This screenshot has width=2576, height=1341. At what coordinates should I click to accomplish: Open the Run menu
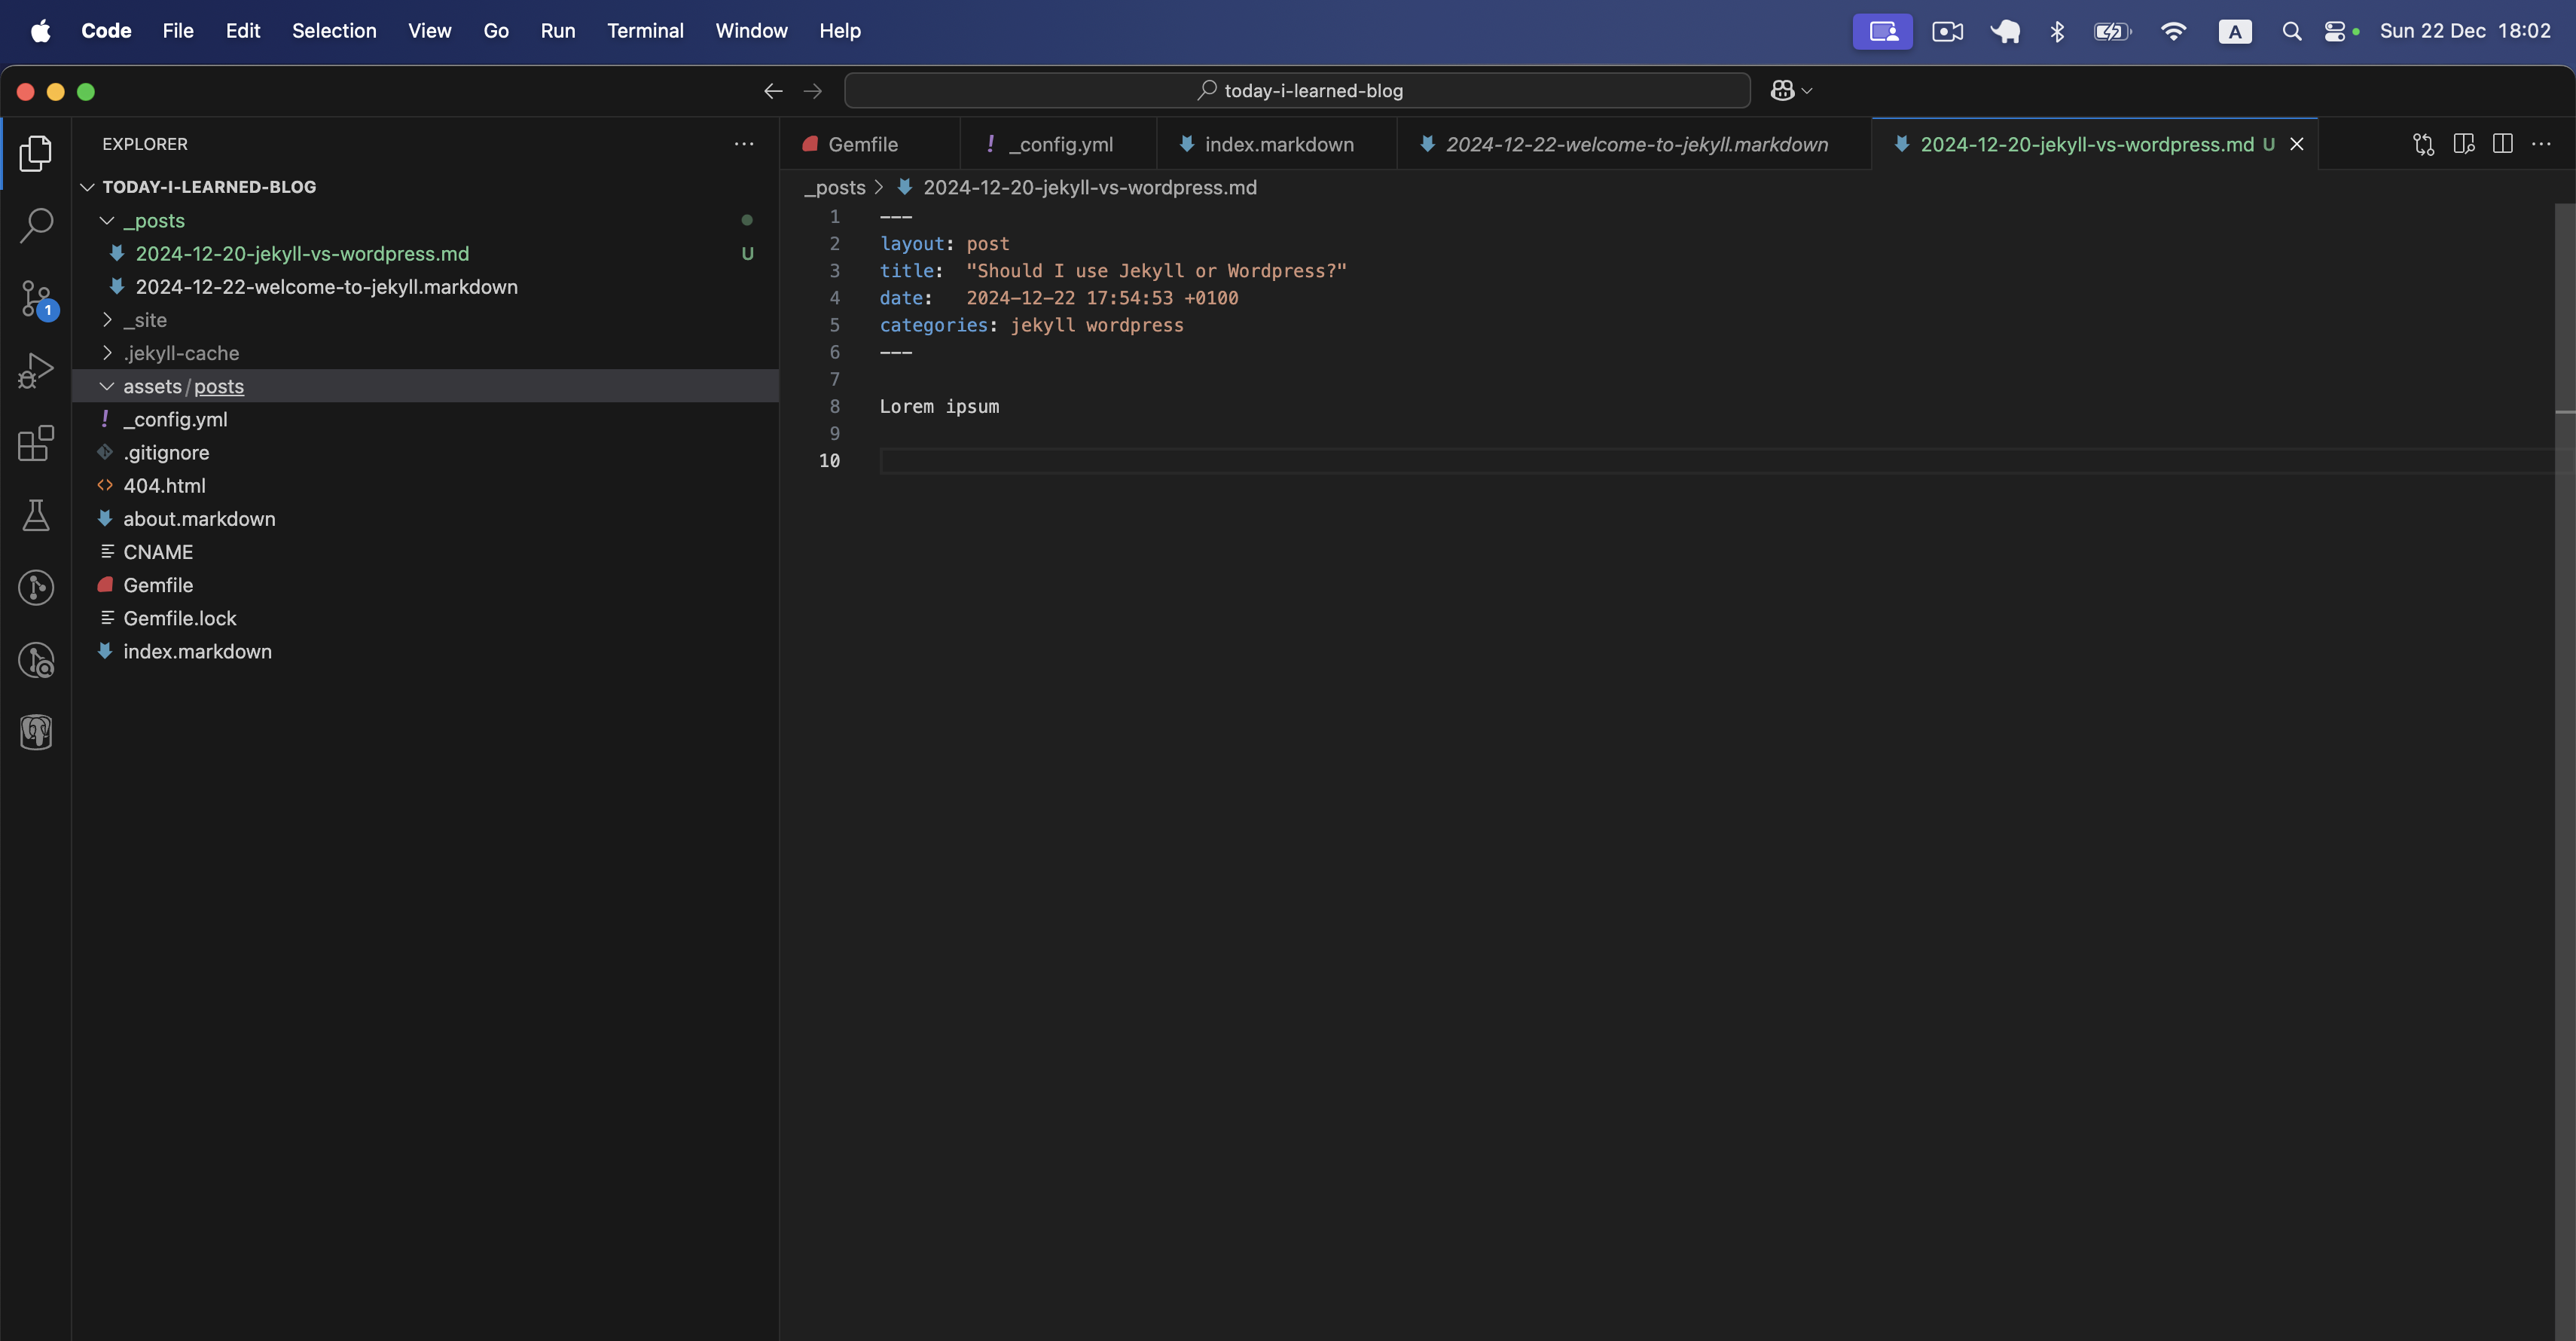[558, 31]
